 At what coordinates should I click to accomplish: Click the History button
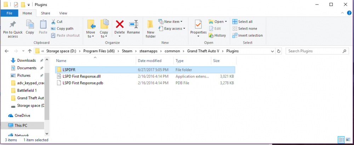click(x=217, y=35)
